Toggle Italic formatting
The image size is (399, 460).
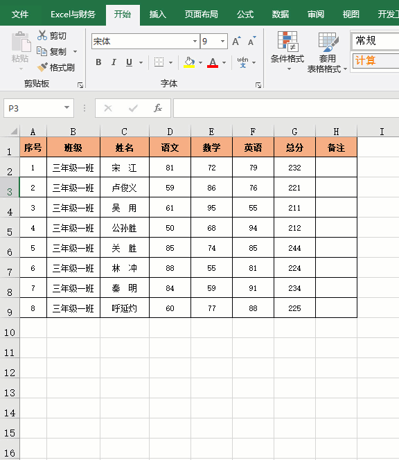coord(114,62)
